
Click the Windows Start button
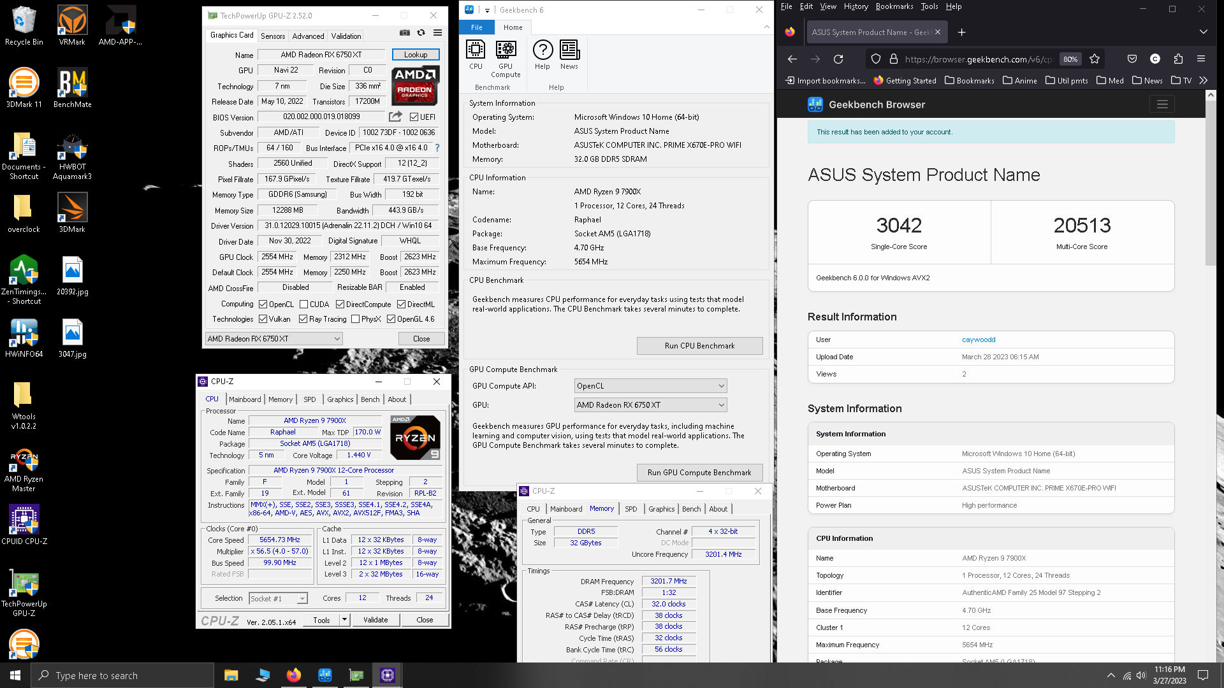pyautogui.click(x=15, y=675)
